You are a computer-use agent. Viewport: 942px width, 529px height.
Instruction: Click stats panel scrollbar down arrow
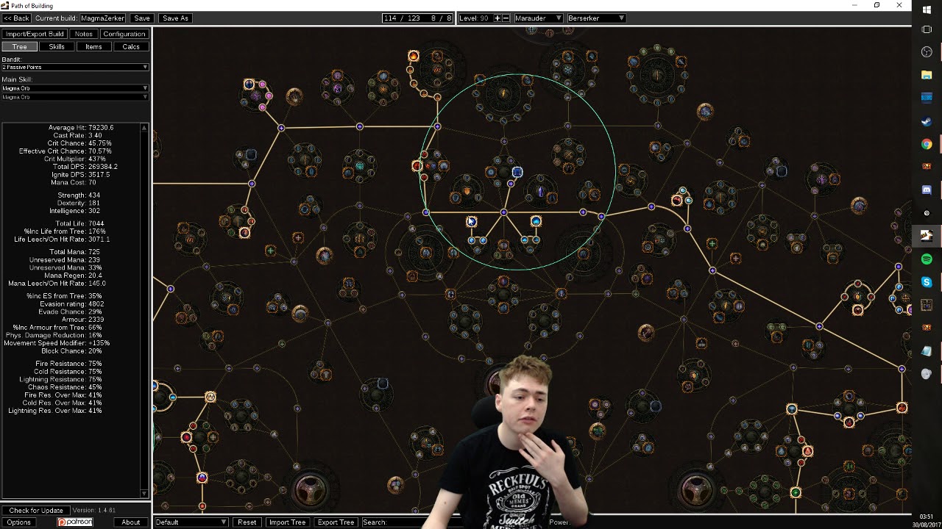pos(144,494)
